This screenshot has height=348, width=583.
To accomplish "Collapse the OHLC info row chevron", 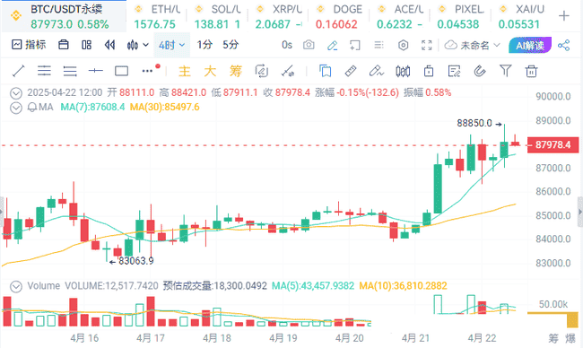I will 16,93.
